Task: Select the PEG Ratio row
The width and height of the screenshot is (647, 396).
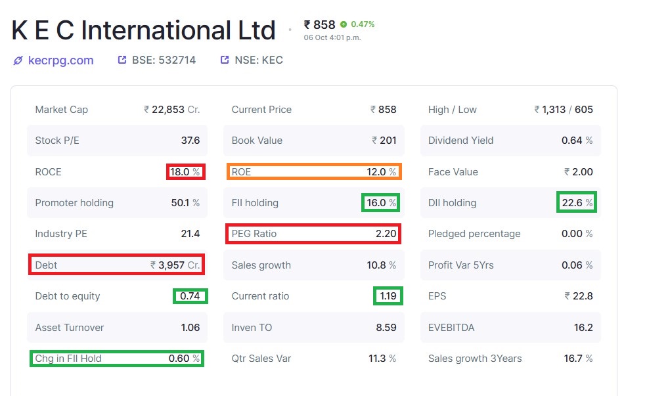Action: pos(313,234)
